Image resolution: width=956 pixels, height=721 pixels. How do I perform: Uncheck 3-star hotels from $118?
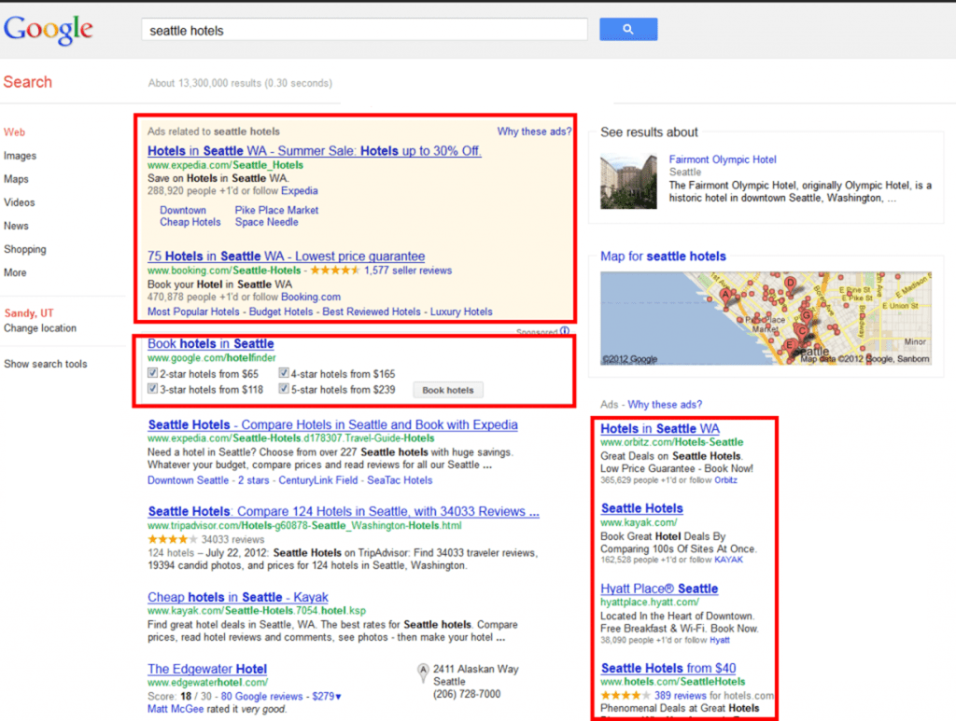point(152,389)
